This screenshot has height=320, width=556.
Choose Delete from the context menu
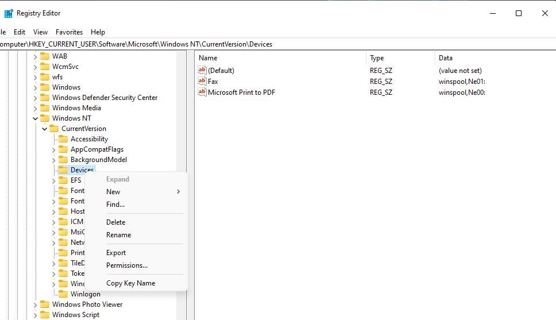pyautogui.click(x=136, y=222)
